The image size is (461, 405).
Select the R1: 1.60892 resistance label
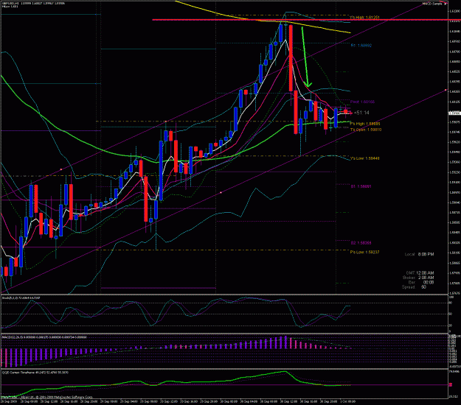click(x=361, y=46)
